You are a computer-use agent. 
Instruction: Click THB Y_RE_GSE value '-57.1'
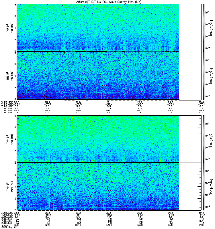pos(201,104)
